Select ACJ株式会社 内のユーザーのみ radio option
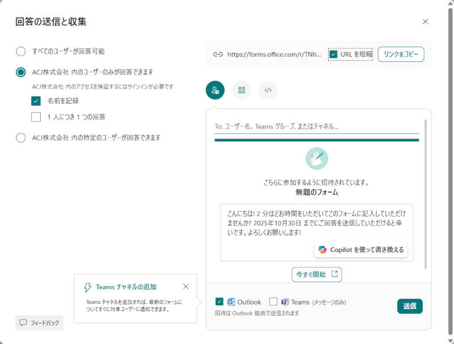The height and width of the screenshot is (344, 454). point(21,72)
